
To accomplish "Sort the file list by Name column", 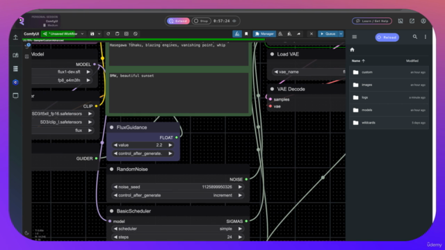I will (x=358, y=60).
